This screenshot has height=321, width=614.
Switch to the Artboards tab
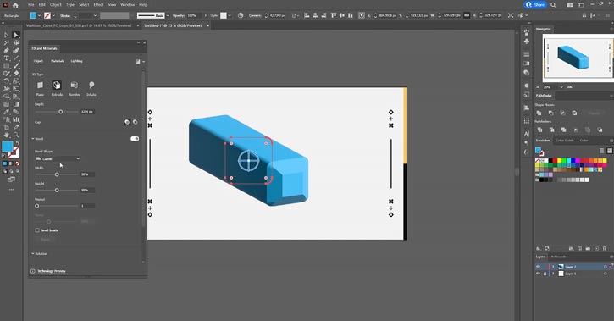(558, 257)
